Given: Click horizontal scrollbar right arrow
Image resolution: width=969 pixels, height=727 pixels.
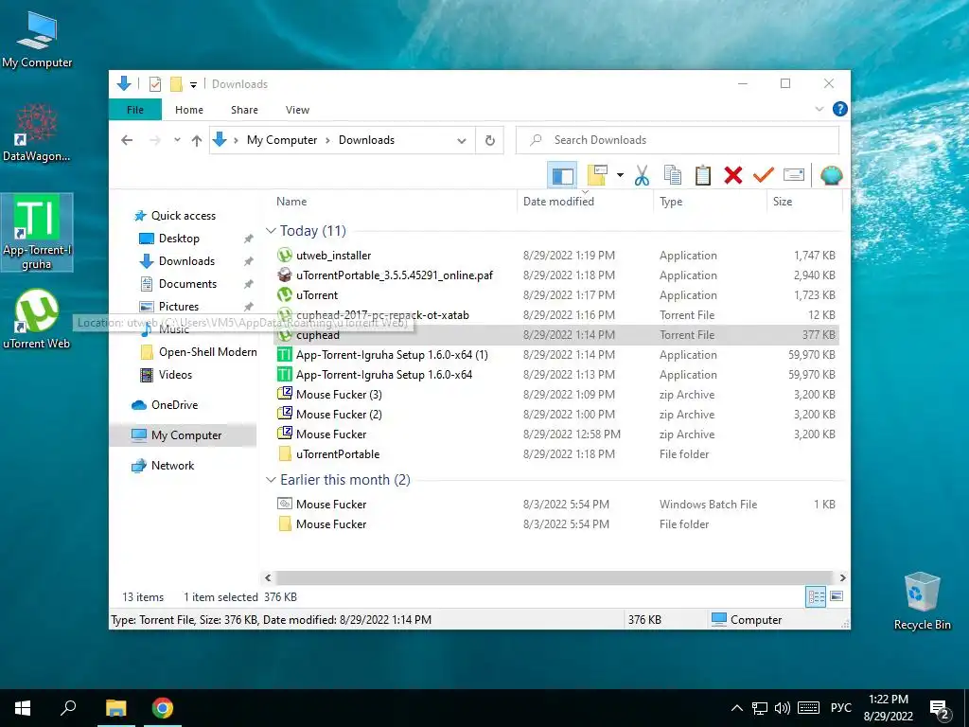Looking at the screenshot, I should 842,578.
